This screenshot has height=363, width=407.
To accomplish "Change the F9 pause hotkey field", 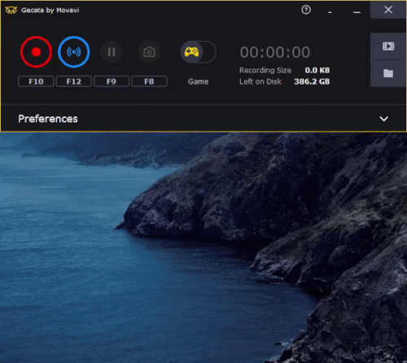I will pyautogui.click(x=112, y=81).
